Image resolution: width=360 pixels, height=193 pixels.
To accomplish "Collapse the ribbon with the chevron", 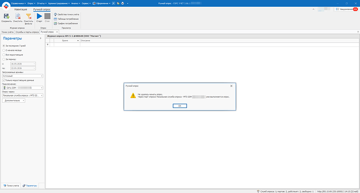I will coord(314,9).
